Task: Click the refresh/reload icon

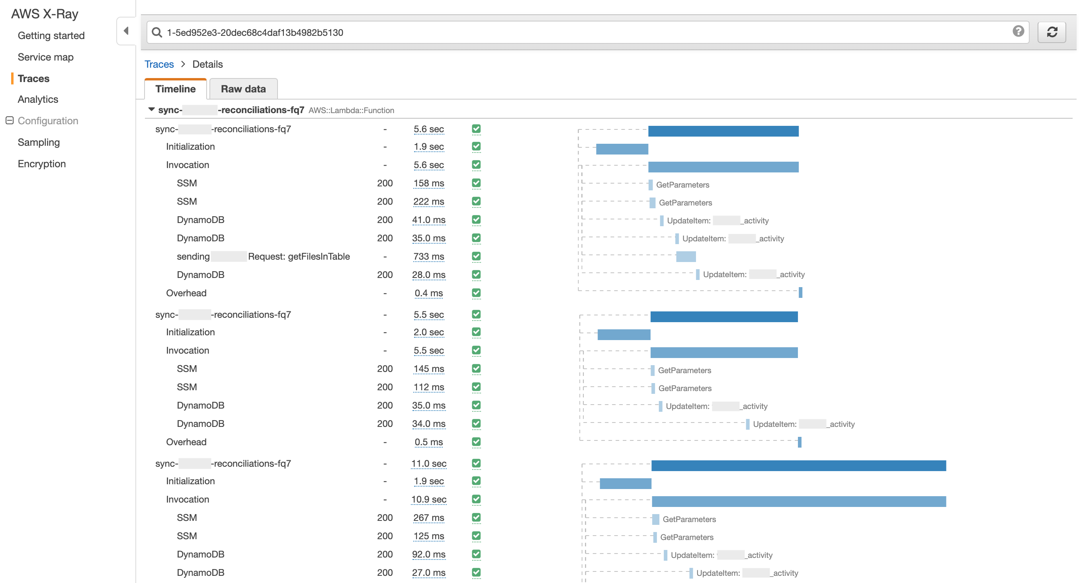Action: [x=1052, y=31]
